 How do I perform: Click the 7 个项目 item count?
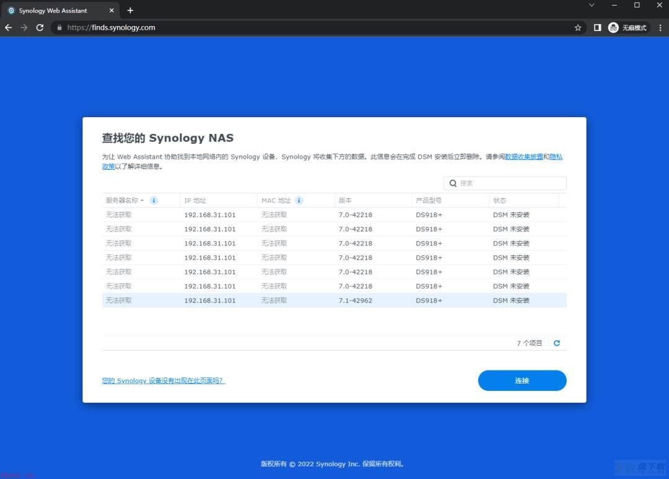click(530, 343)
